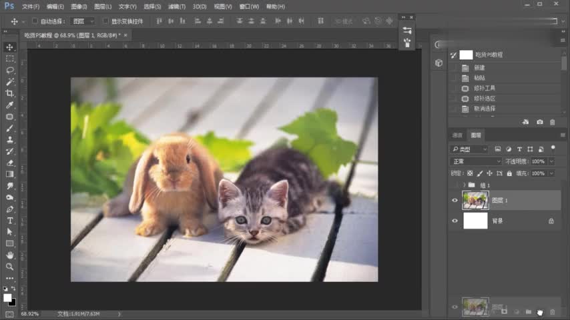Select the Eyedropper tool
The width and height of the screenshot is (570, 320).
click(x=10, y=105)
